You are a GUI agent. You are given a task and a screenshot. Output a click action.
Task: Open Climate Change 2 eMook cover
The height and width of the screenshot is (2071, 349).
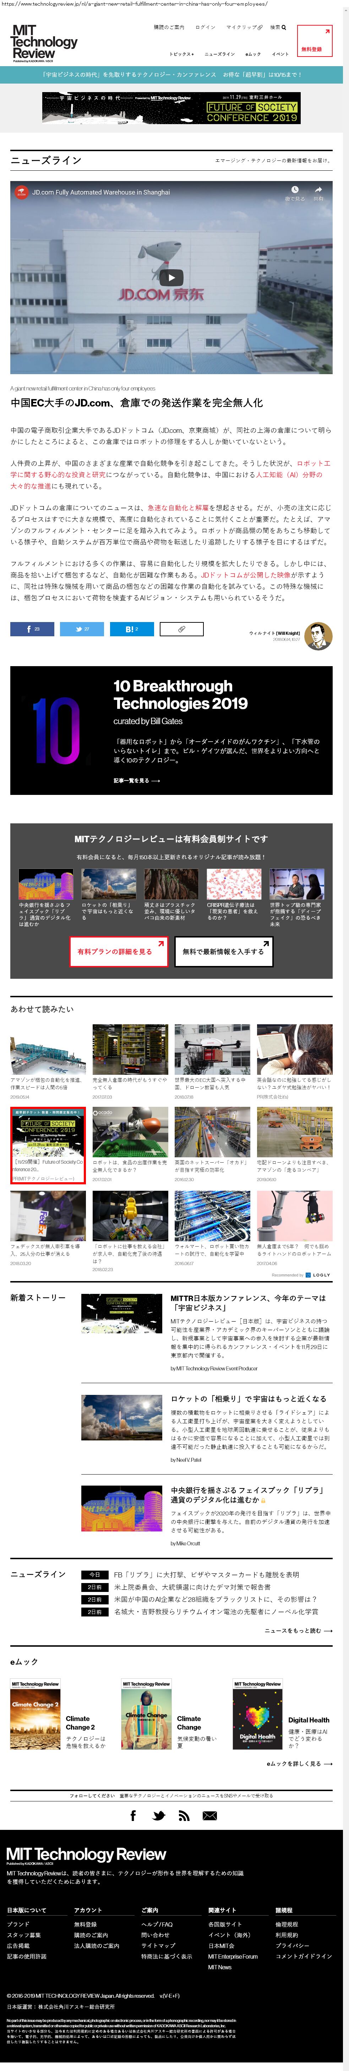point(35,1714)
